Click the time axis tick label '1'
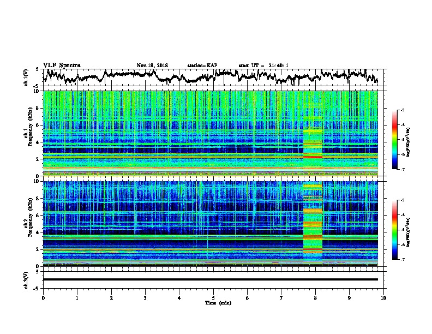432x334 pixels. pos(77,298)
